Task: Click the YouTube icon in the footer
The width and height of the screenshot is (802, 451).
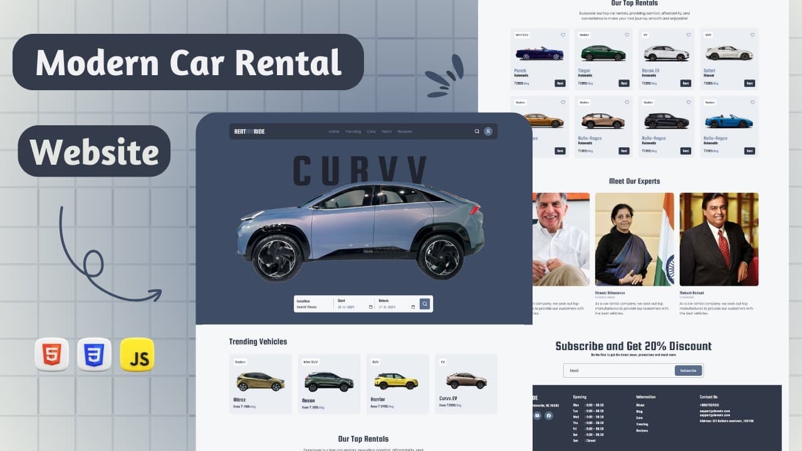Action: click(x=537, y=415)
